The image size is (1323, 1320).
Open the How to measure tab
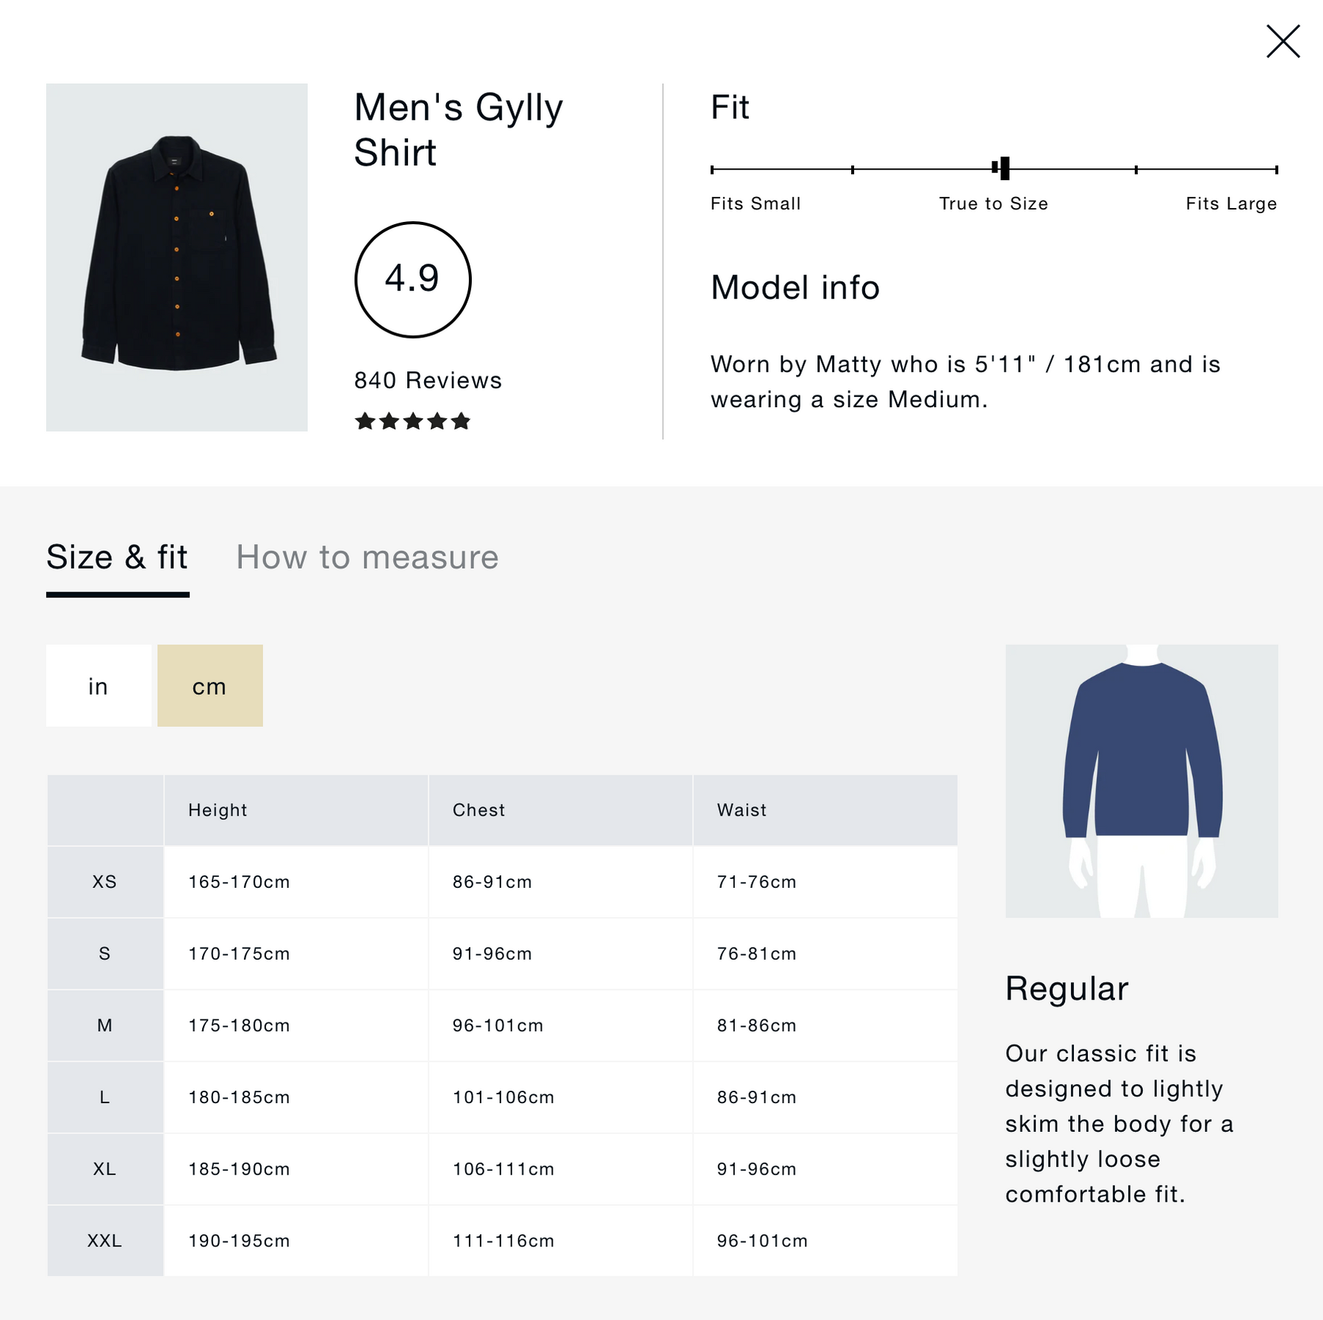point(367,557)
